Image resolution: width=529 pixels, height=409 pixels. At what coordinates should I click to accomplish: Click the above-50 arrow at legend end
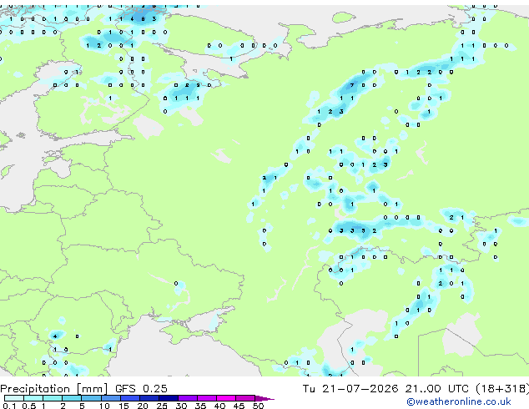point(264,398)
